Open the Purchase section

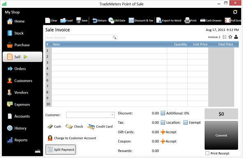(18, 45)
